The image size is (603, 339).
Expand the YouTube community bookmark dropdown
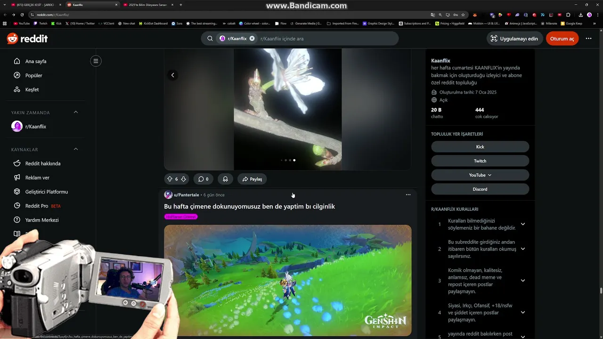click(x=480, y=175)
